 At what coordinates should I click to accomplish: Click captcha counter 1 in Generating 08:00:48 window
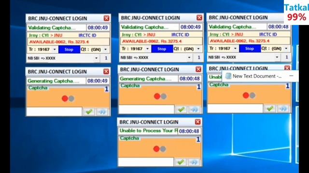198,87
